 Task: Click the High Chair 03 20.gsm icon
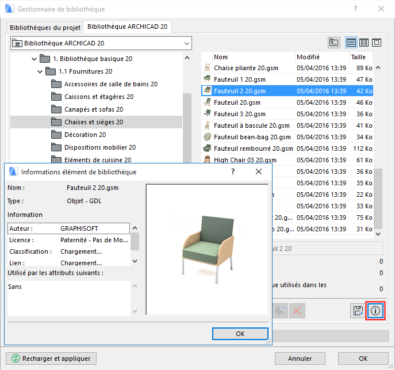point(207,159)
